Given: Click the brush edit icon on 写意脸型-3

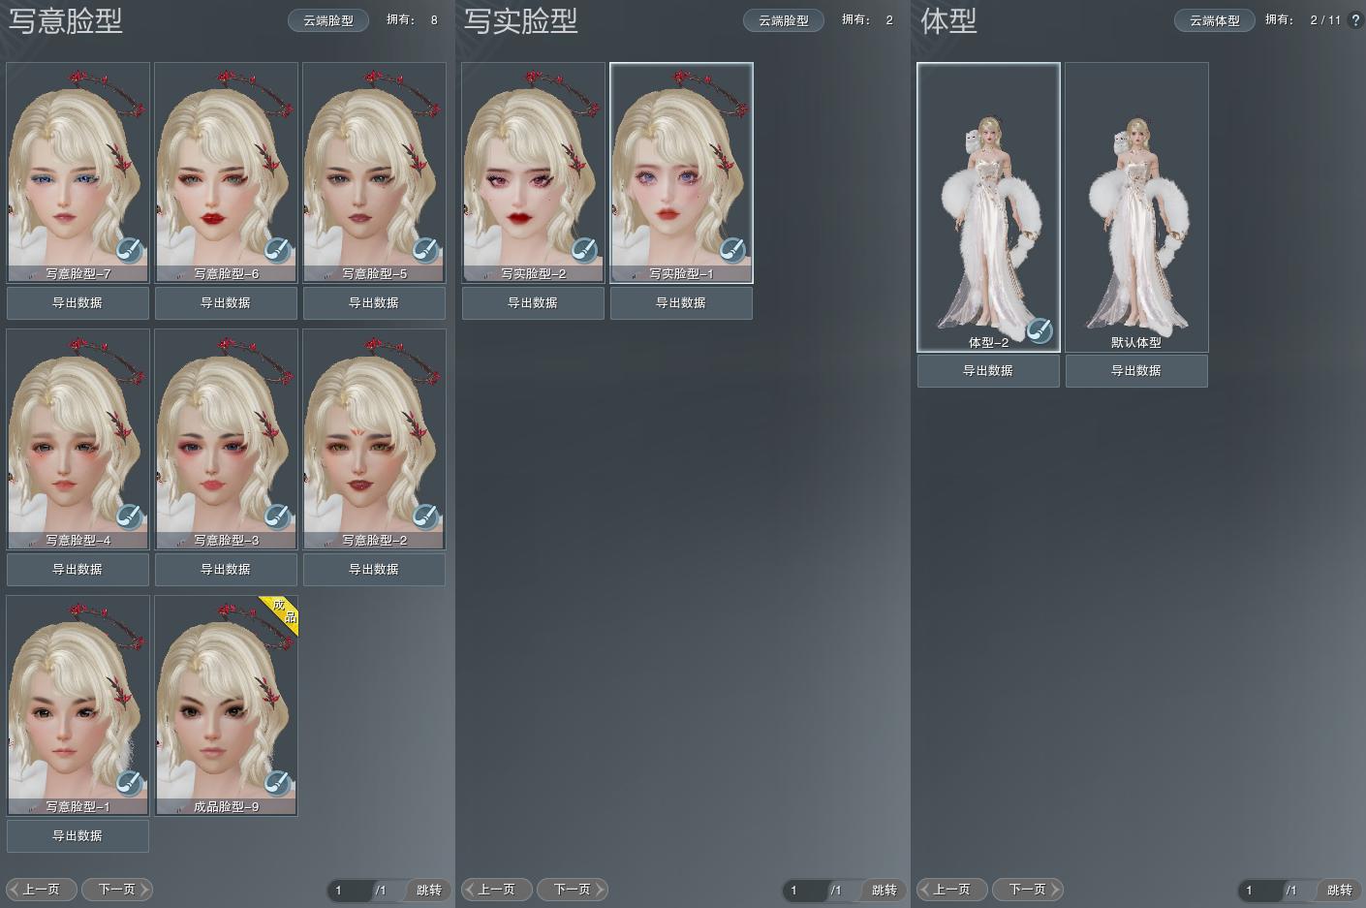Looking at the screenshot, I should [277, 517].
